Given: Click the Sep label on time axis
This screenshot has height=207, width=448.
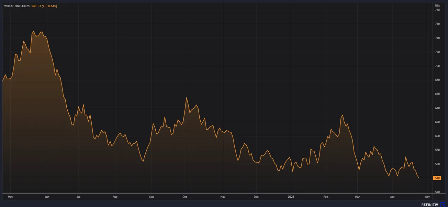Looking at the screenshot, I should pos(152,197).
